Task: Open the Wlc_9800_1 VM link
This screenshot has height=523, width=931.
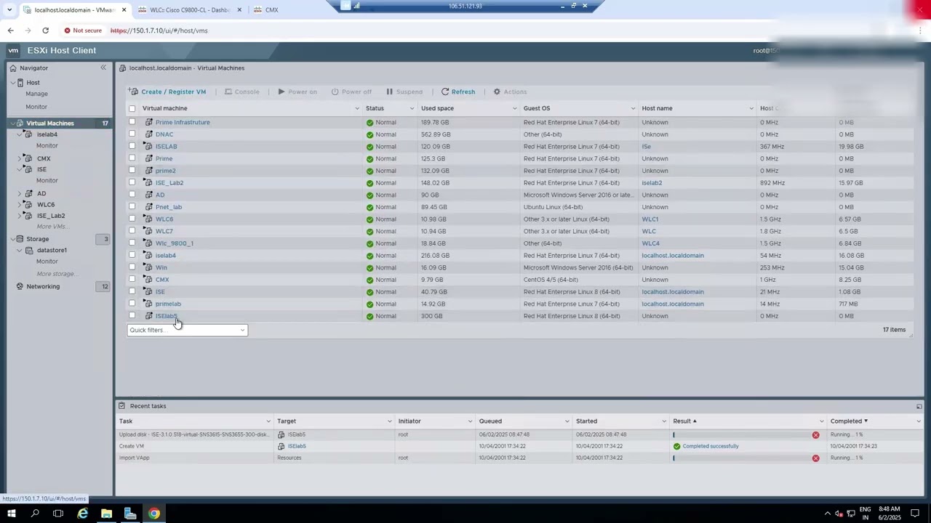Action: click(x=174, y=243)
